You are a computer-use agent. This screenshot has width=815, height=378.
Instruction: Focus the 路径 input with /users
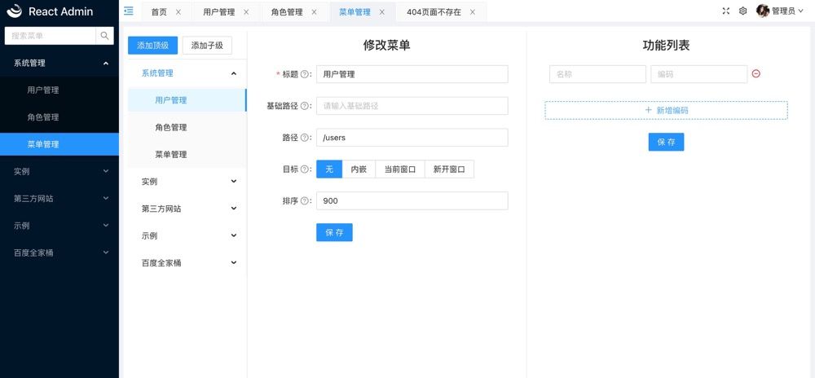412,138
